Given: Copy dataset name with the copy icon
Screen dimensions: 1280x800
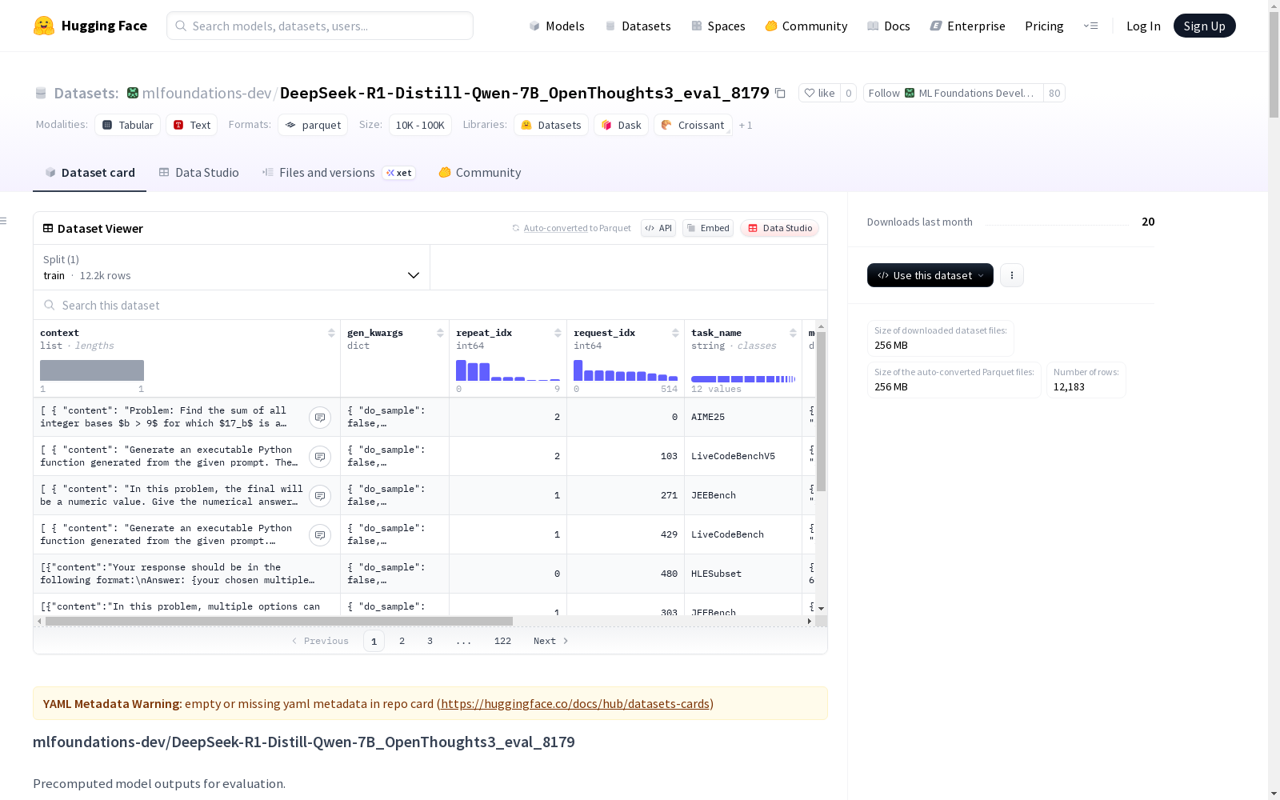Looking at the screenshot, I should 780,94.
